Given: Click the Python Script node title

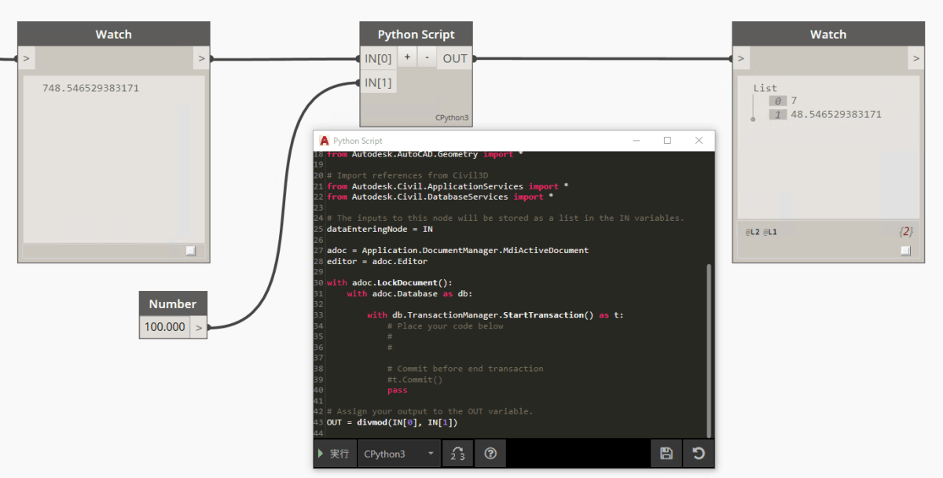Looking at the screenshot, I should [416, 35].
